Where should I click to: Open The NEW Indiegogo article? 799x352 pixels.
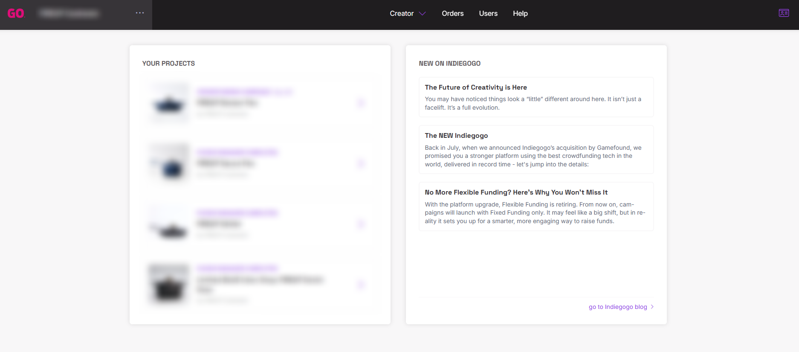pyautogui.click(x=536, y=150)
